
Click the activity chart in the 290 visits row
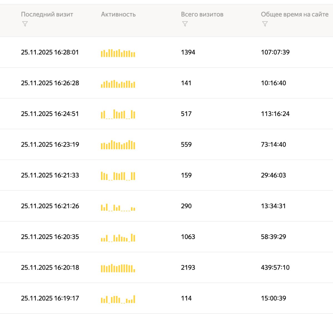118,207
